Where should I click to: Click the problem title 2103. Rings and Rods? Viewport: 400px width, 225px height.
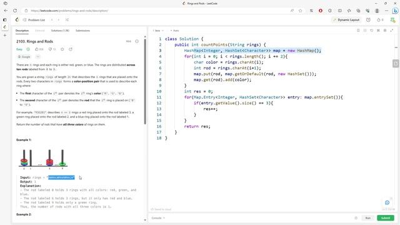tap(35, 41)
